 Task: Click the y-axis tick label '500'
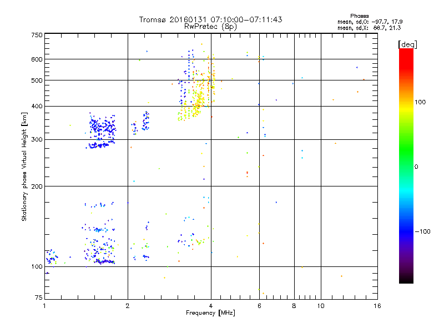point(37,80)
